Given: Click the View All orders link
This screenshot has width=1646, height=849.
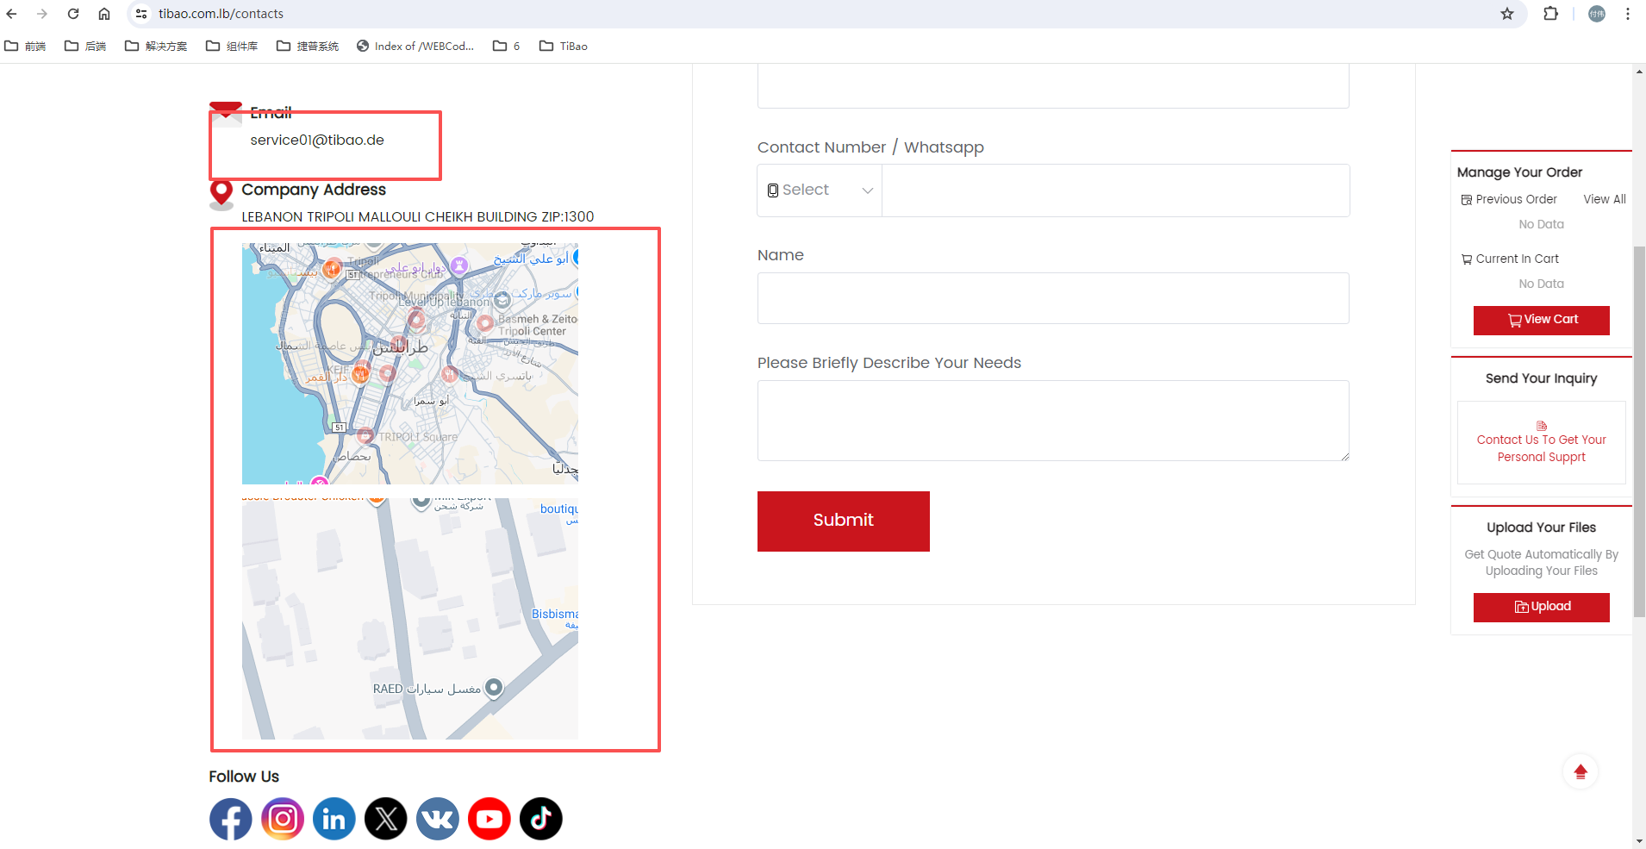Looking at the screenshot, I should 1604,199.
